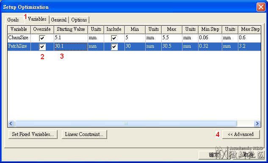Click PatchSize Max value 30.5
Screen dimensions: 268x163
172,46
